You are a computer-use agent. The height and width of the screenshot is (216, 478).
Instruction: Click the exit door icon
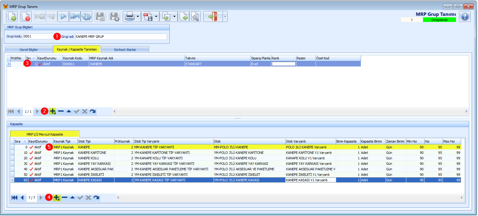click(213, 16)
